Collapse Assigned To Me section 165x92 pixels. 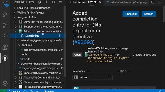point(14,17)
